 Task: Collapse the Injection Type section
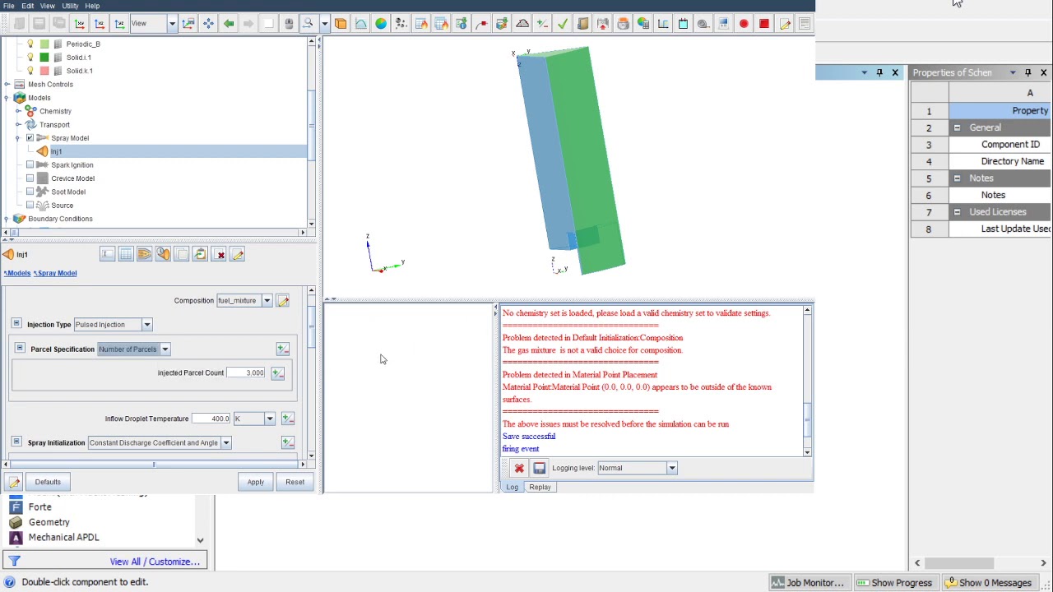tap(16, 324)
